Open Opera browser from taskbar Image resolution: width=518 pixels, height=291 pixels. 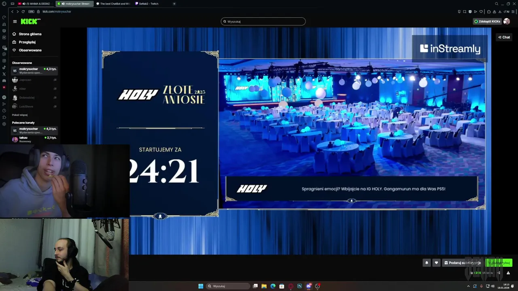291,286
